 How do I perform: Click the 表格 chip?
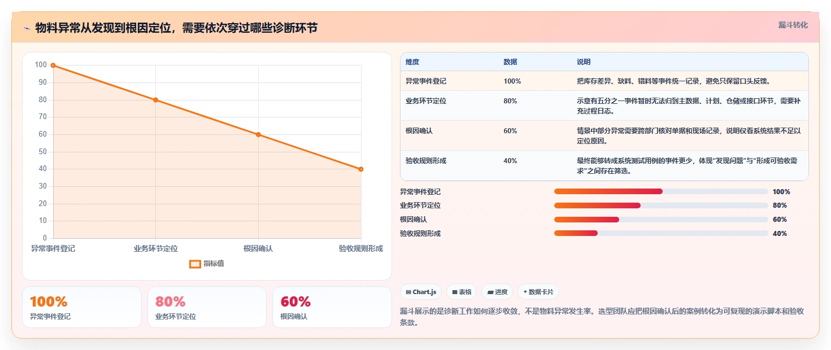462,292
